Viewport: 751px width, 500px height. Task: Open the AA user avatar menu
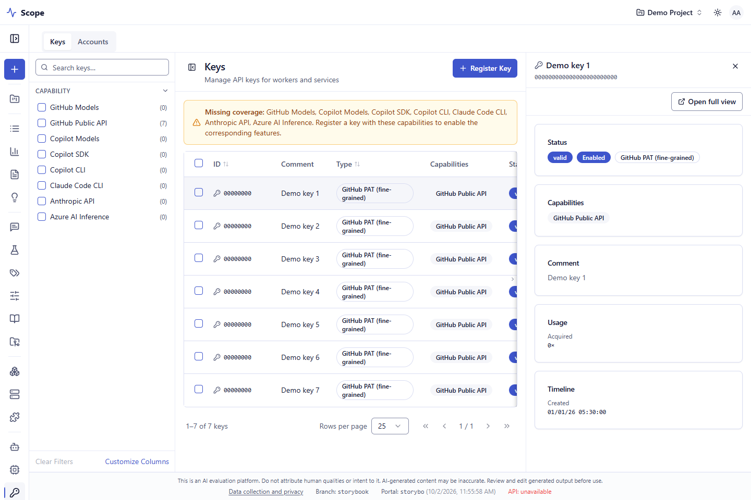click(736, 12)
